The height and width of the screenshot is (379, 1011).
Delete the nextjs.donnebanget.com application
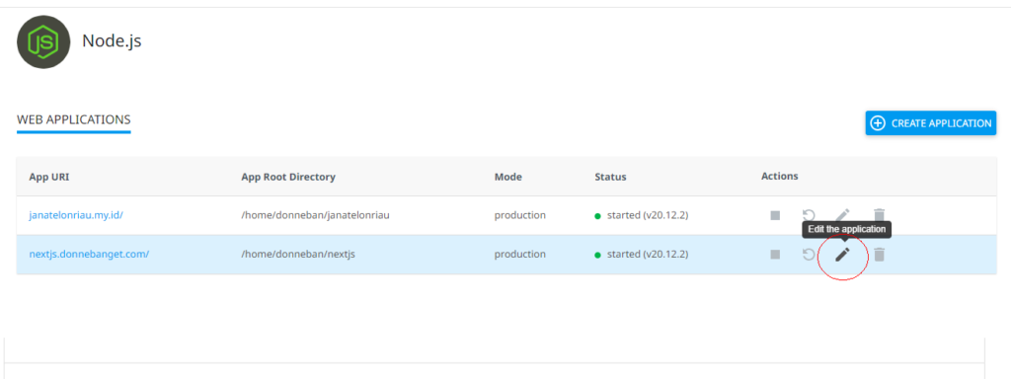[x=880, y=255]
